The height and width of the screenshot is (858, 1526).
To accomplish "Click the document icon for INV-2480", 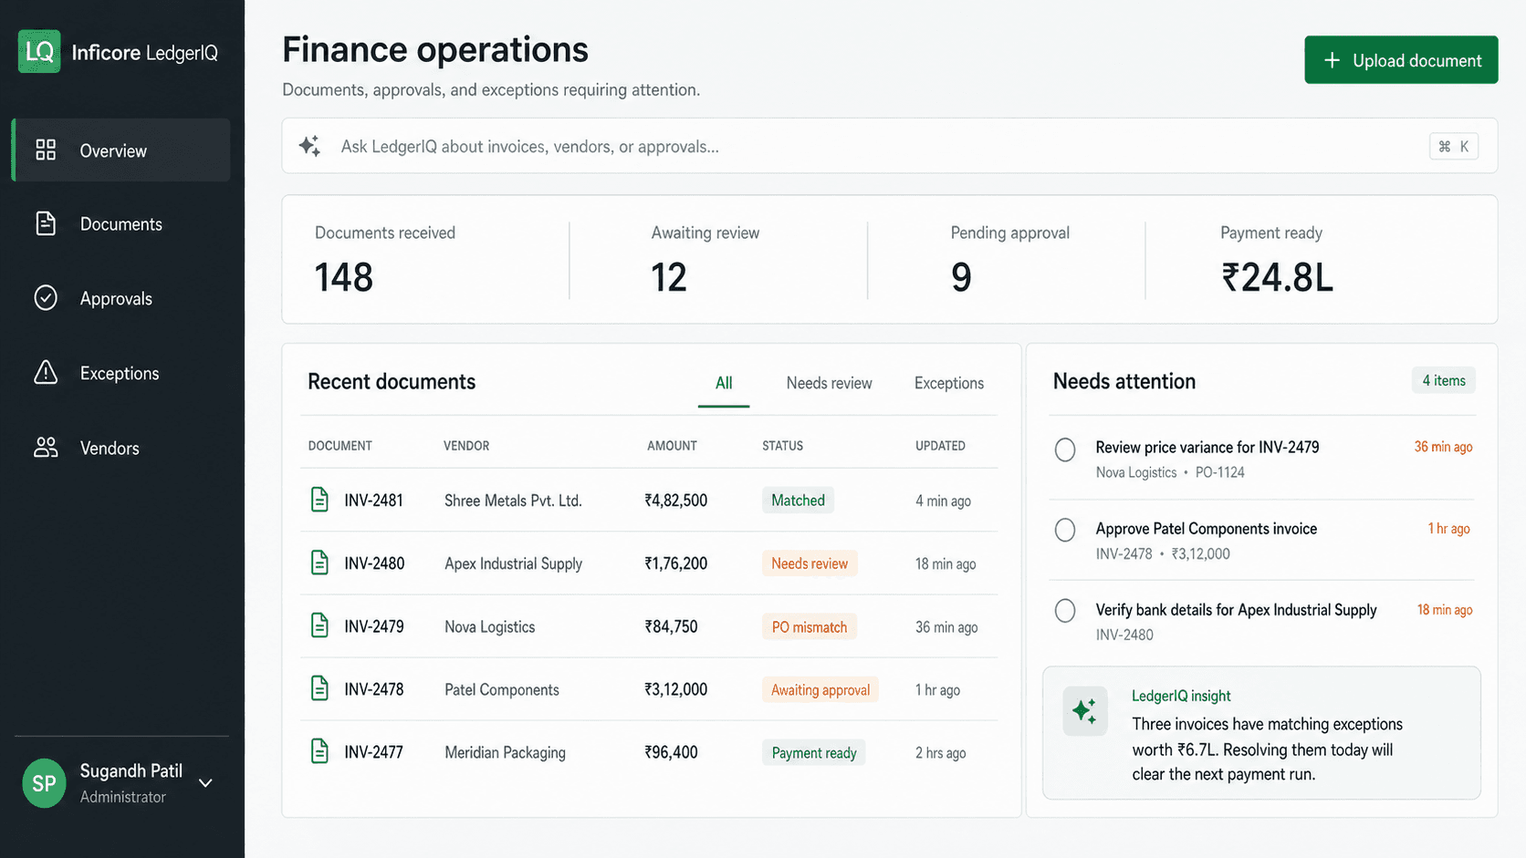I will [319, 563].
